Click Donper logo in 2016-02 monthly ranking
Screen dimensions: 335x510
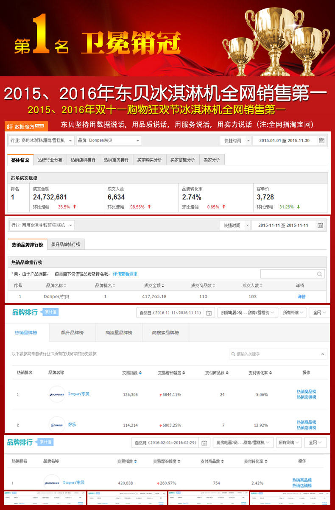coord(52,482)
